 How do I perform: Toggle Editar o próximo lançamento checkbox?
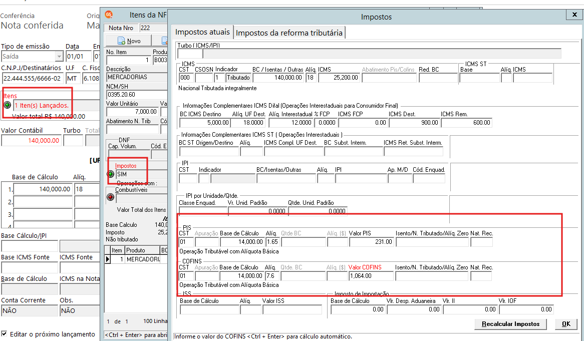coord(4,333)
